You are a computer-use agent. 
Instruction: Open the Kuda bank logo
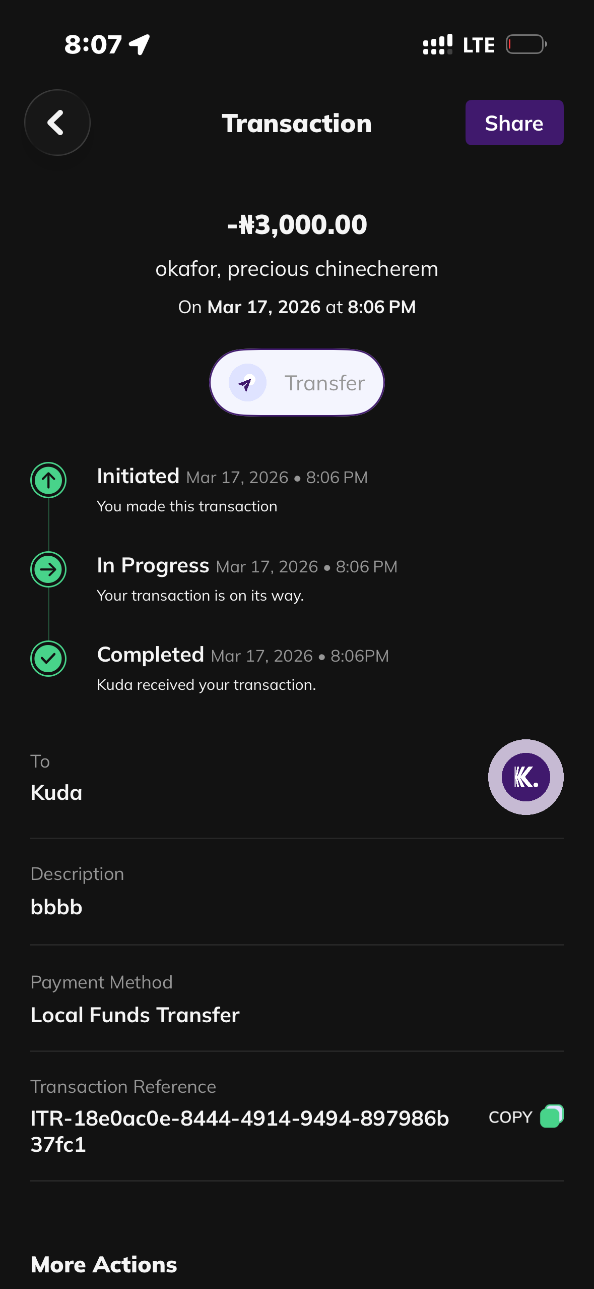pyautogui.click(x=525, y=777)
